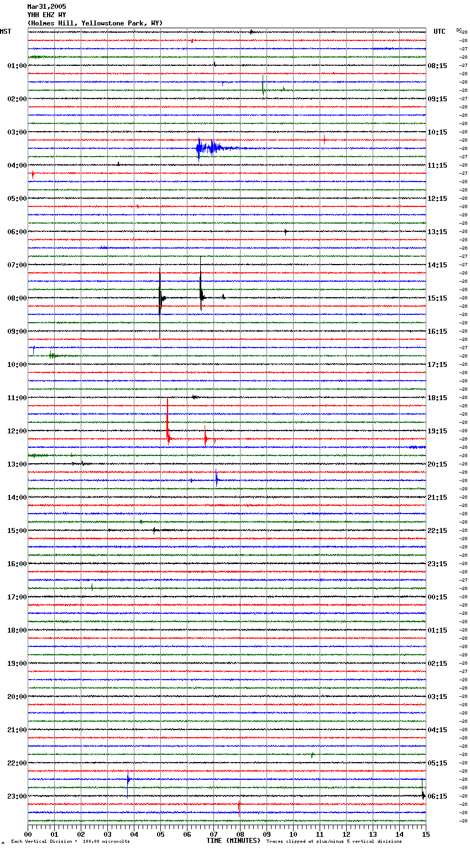470x849 pixels.
Task: Click the '07:00' MST time label
Action: [x=17, y=265]
